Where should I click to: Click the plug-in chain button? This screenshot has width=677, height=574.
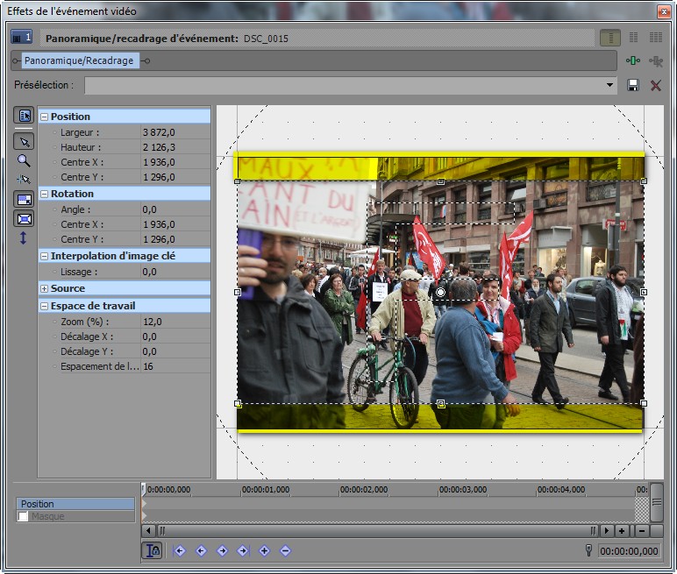pos(633,60)
